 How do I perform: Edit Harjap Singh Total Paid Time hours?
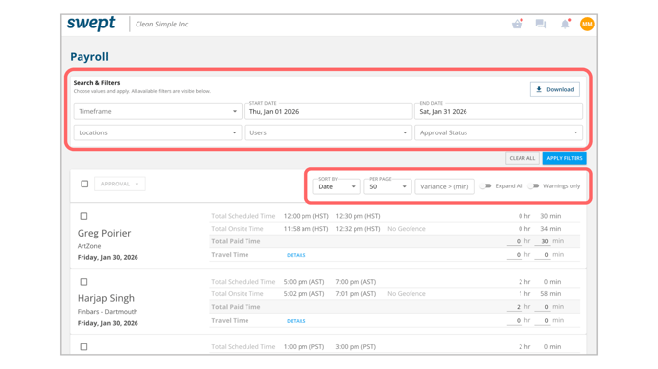point(515,307)
